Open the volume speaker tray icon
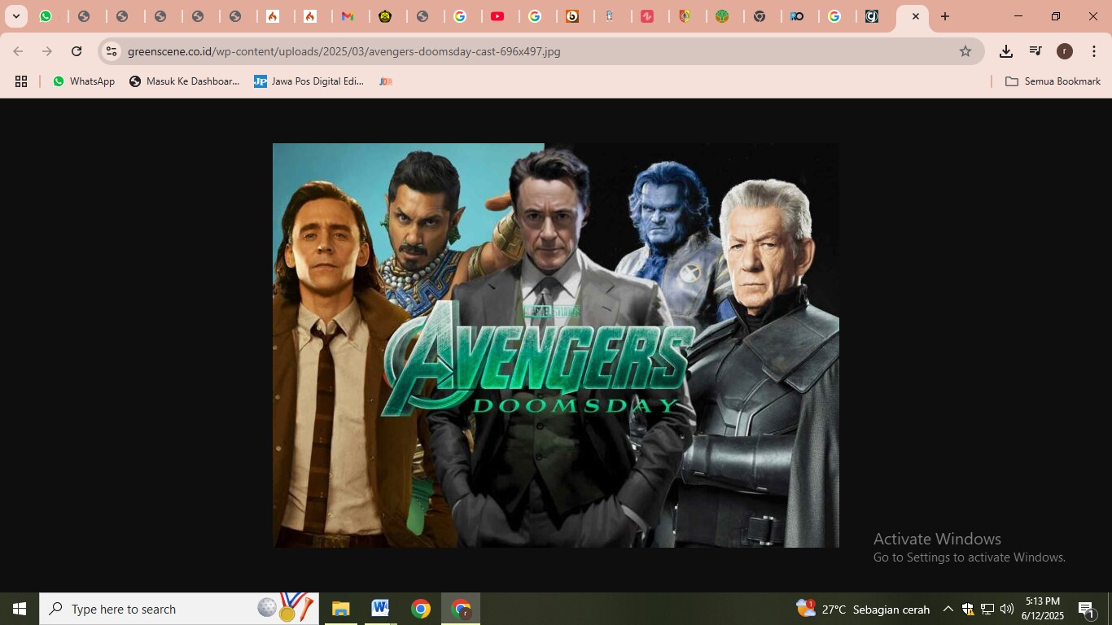 [x=1007, y=609]
